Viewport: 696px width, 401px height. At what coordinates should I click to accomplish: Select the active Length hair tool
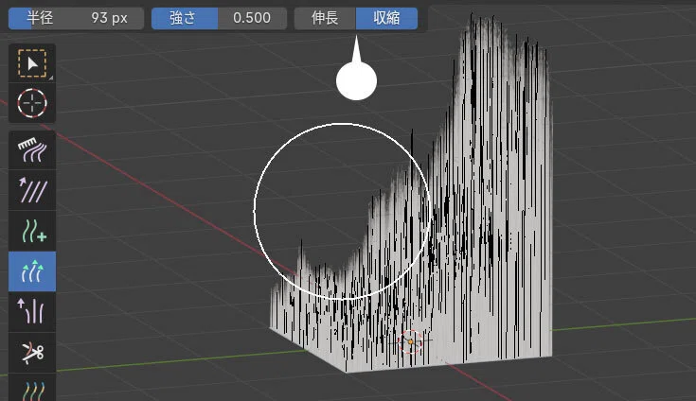[x=32, y=271]
